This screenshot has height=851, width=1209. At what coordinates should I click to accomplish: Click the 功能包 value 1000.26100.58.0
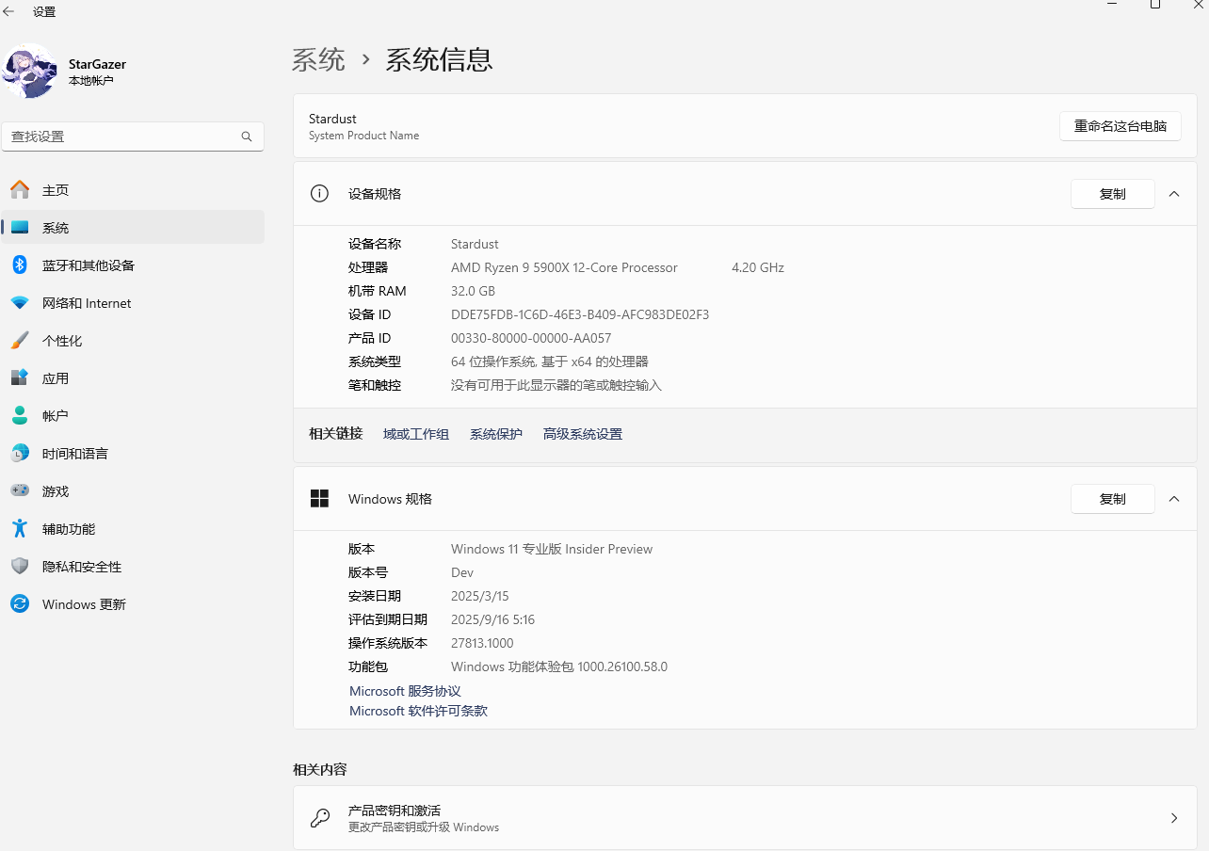pyautogui.click(x=559, y=666)
